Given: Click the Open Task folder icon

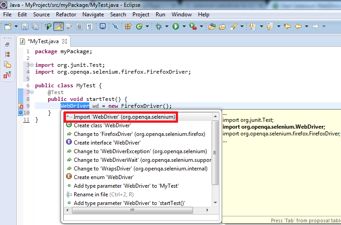Looking at the screenshot, I should pyautogui.click(x=222, y=26).
